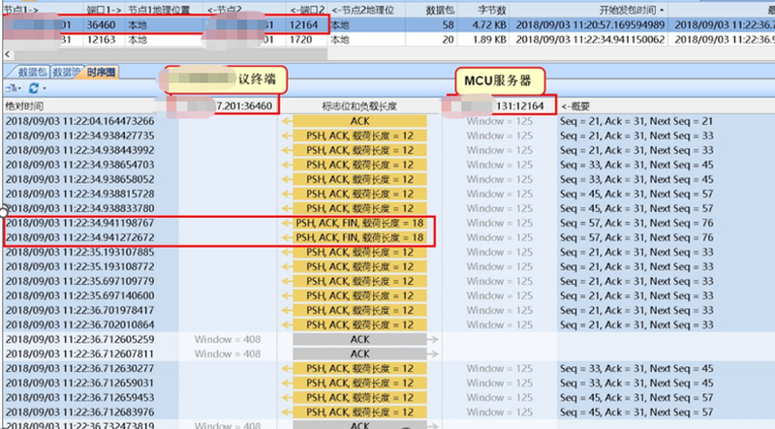This screenshot has height=429, width=775.
Task: Click the gray ACK bar at 11:22:36.712607811
Action: click(x=359, y=353)
